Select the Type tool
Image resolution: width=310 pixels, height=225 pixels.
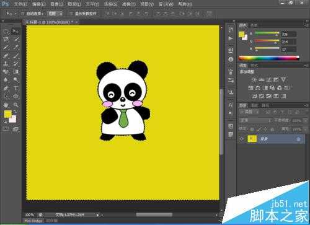click(15, 88)
